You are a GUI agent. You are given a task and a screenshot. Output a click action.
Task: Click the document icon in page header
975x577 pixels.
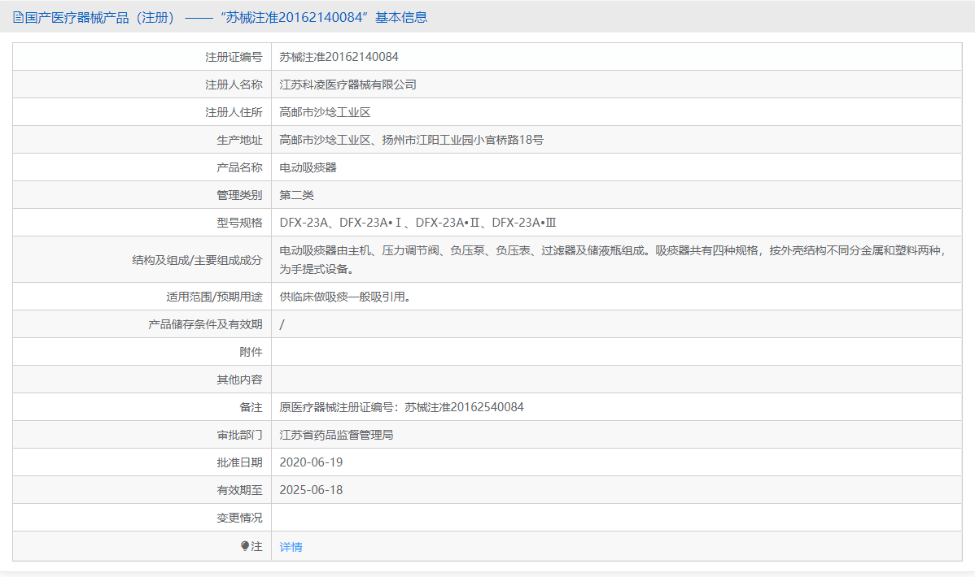click(x=17, y=17)
